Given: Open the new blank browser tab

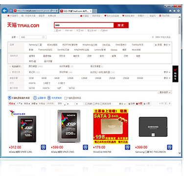Looking at the screenshot, I should [95, 11].
